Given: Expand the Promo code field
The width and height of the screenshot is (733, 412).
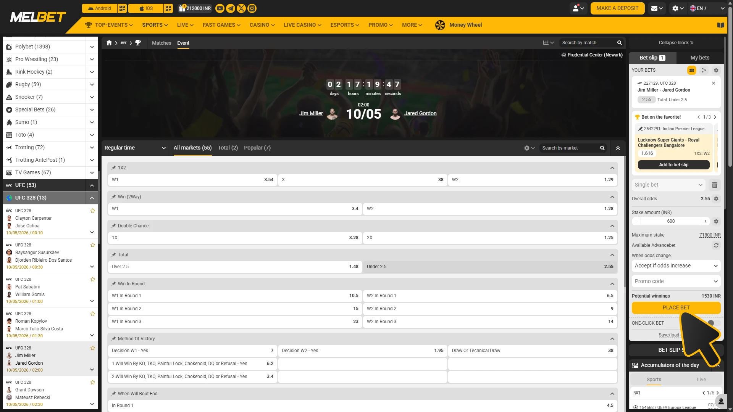Looking at the screenshot, I should [x=676, y=282].
